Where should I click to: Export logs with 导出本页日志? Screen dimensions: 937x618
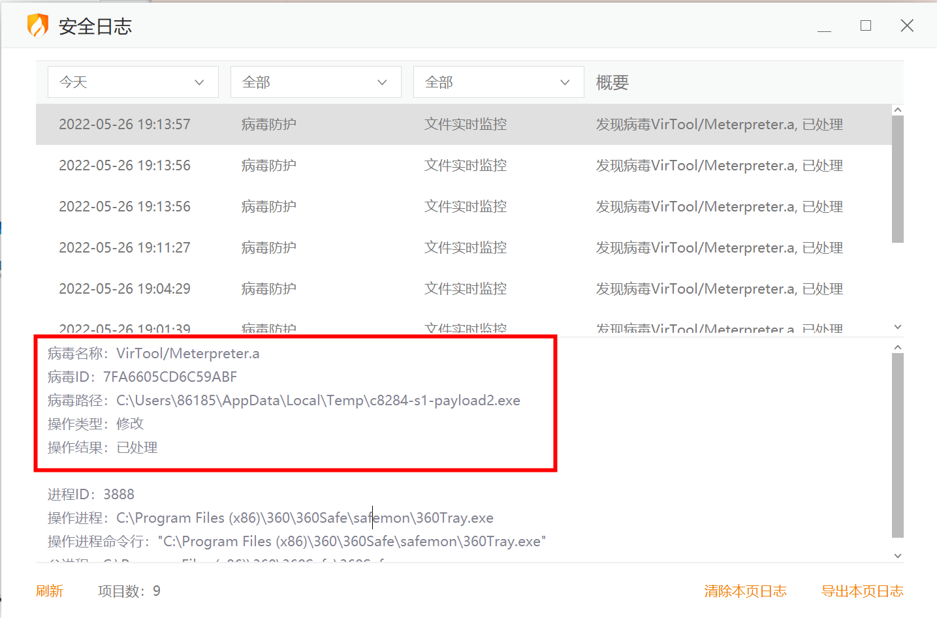[862, 591]
